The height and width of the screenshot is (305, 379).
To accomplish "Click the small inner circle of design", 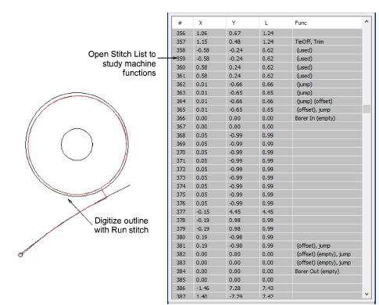I will (77, 144).
